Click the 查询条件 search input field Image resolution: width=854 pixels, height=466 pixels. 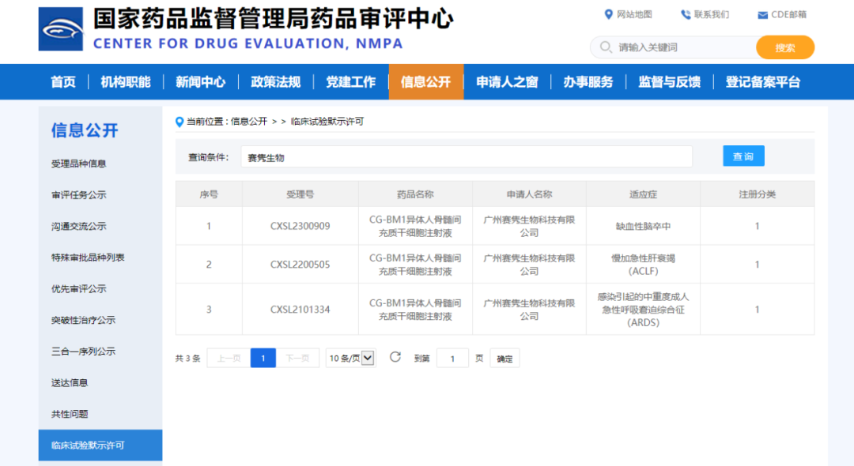coord(467,156)
